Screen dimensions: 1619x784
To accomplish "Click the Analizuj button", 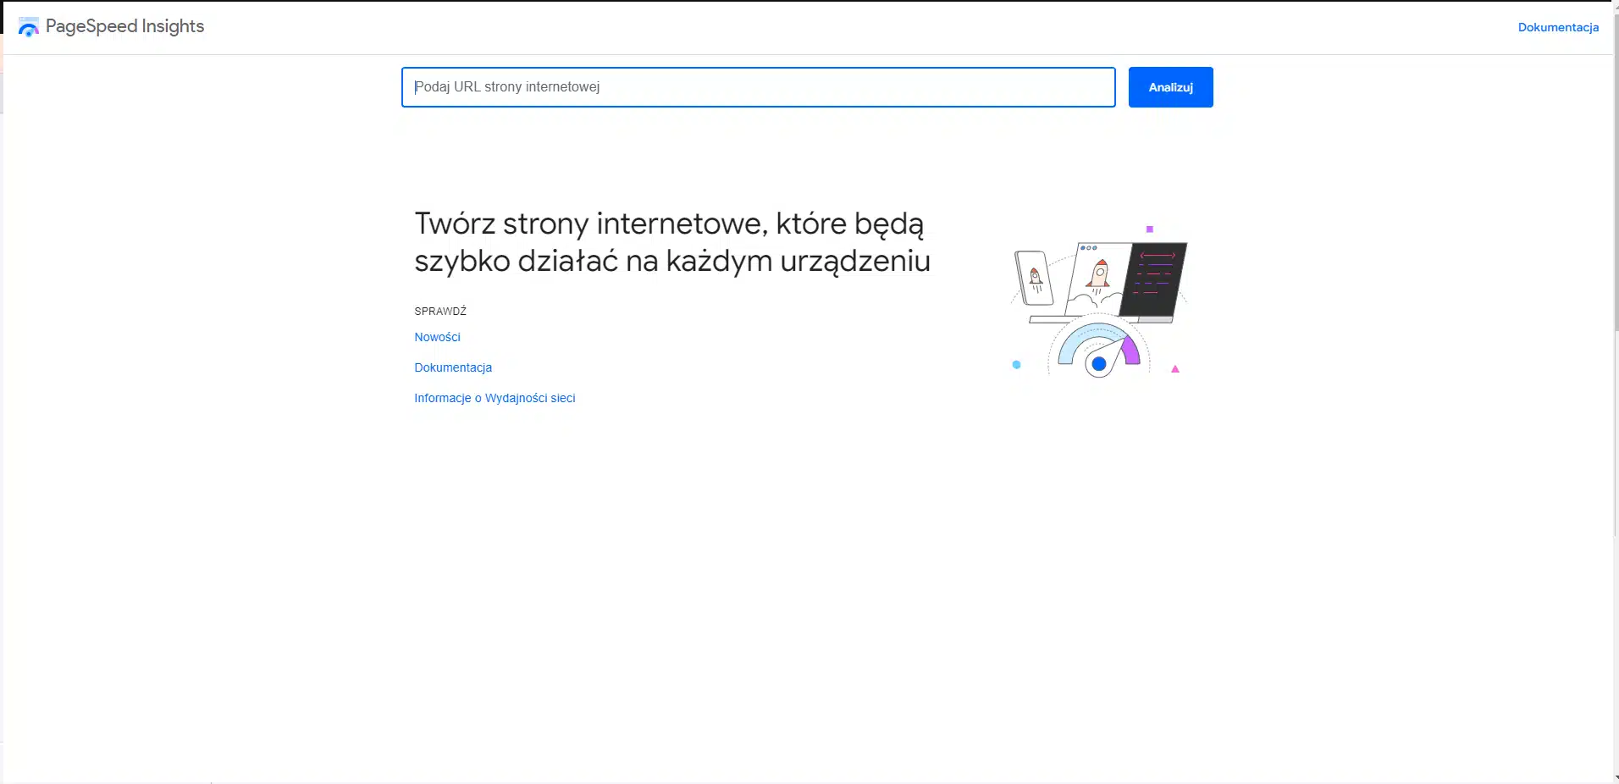I will coord(1170,87).
